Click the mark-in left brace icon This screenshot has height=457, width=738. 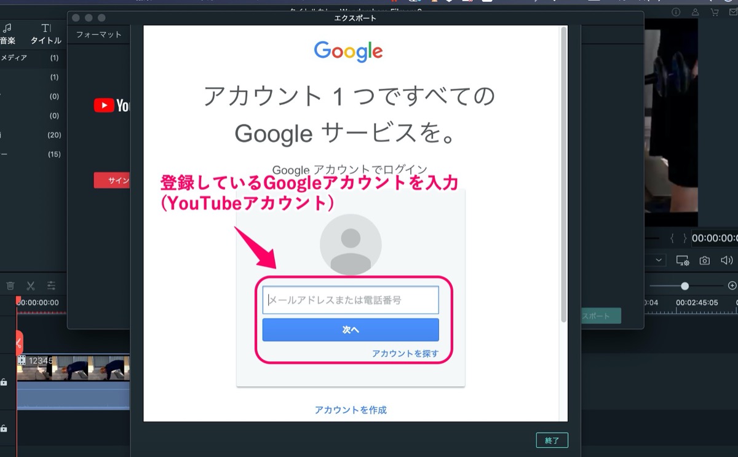click(x=673, y=238)
